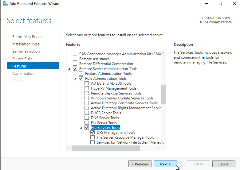240x170 pixels.
Task: Click the horizontal scroll left arrow
Action: 69,148
